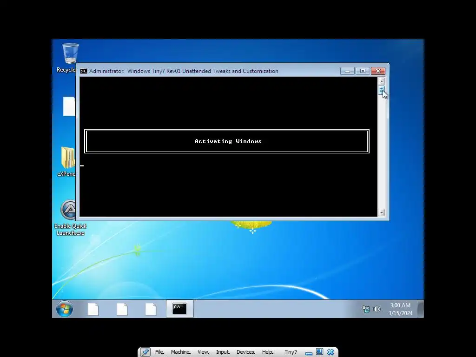This screenshot has height=357, width=476.
Task: Open the VirtualBox Devices menu
Action: pos(246,352)
